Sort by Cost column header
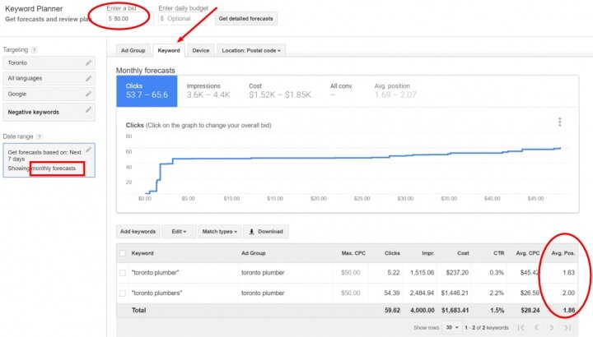 click(x=463, y=253)
